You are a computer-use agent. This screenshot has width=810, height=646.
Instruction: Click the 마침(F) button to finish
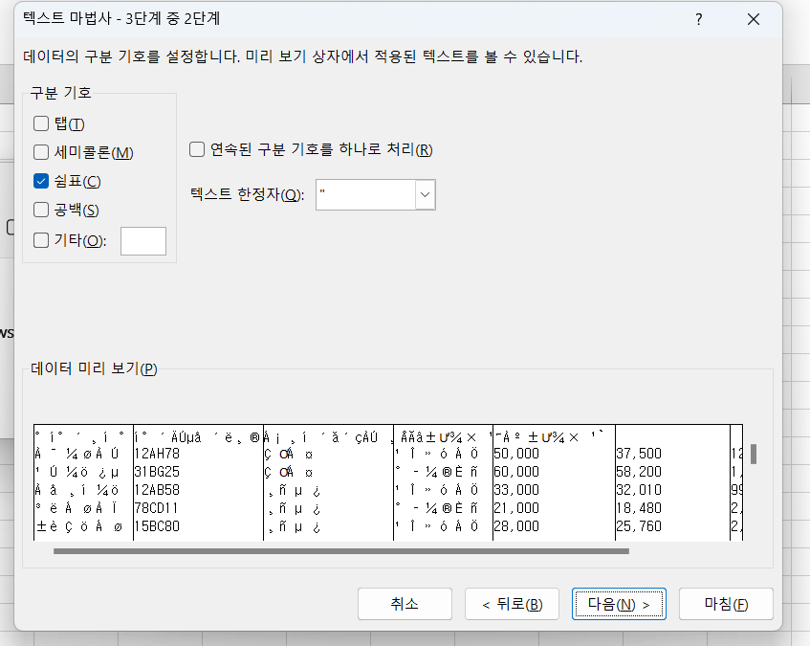pyautogui.click(x=725, y=604)
